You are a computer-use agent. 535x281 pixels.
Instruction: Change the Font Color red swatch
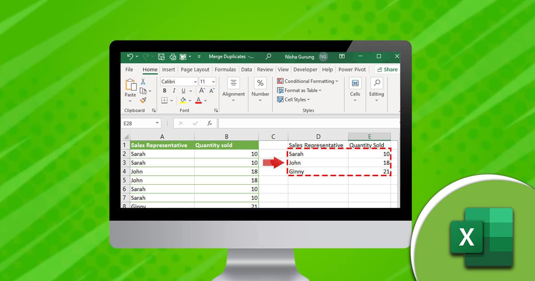pos(199,100)
